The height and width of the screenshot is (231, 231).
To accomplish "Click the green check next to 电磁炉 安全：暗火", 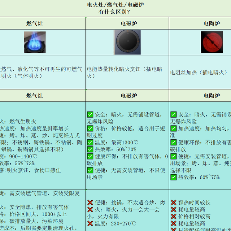I will [90, 114].
